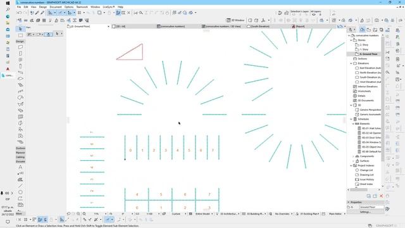405x228 pixels.
Task: Select the Label tool
Action: 20,173
